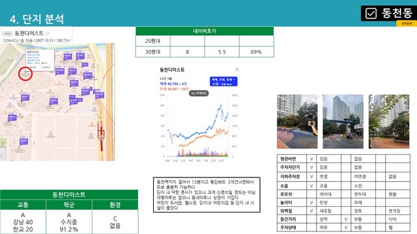Click the 69% cell in 30평대 row
Viewport: 417px width, 234px height.
(x=256, y=52)
